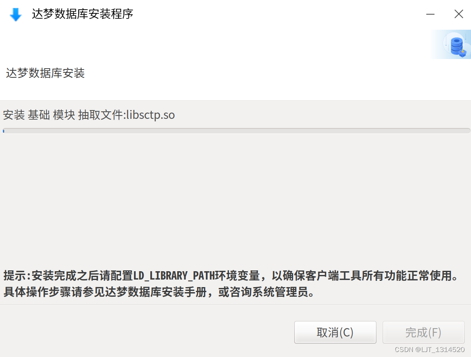Click the blue filled progress indicator

tap(4, 131)
